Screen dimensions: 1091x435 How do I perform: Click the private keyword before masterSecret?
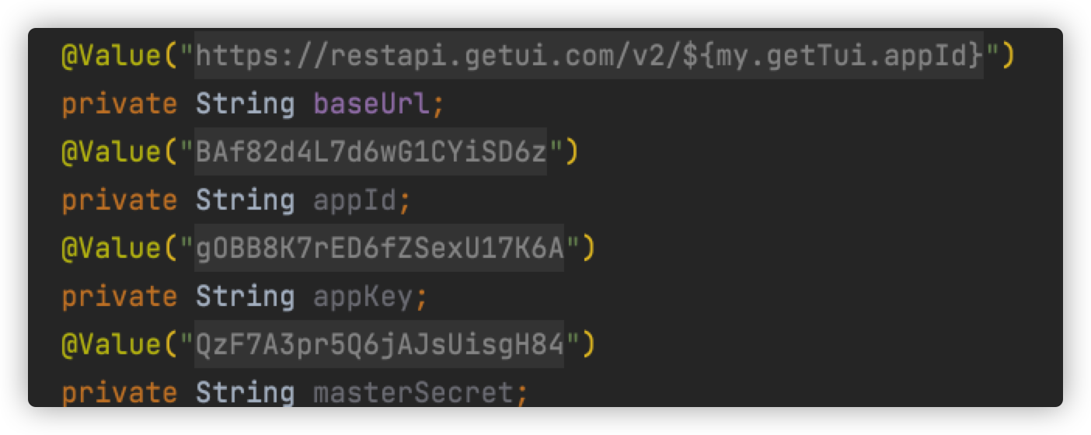point(120,393)
